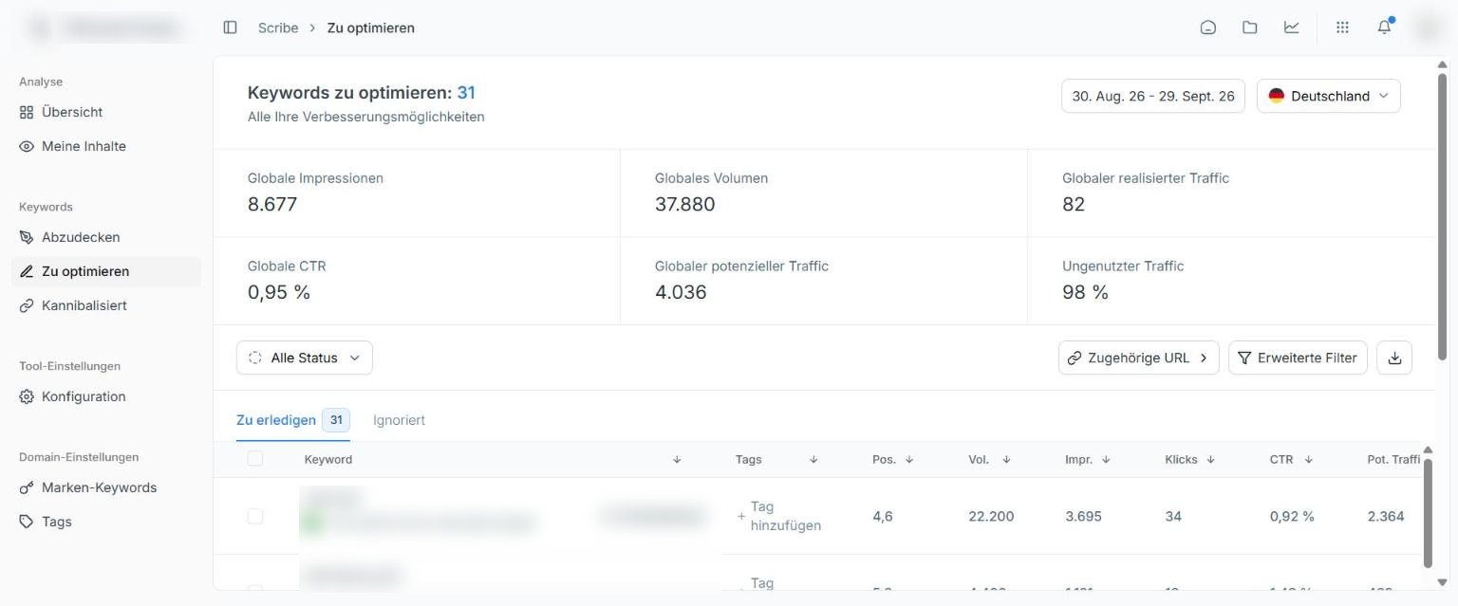Viewport: 1458px width, 606px height.
Task: Open Marken-Keywords settings
Action: (106, 487)
